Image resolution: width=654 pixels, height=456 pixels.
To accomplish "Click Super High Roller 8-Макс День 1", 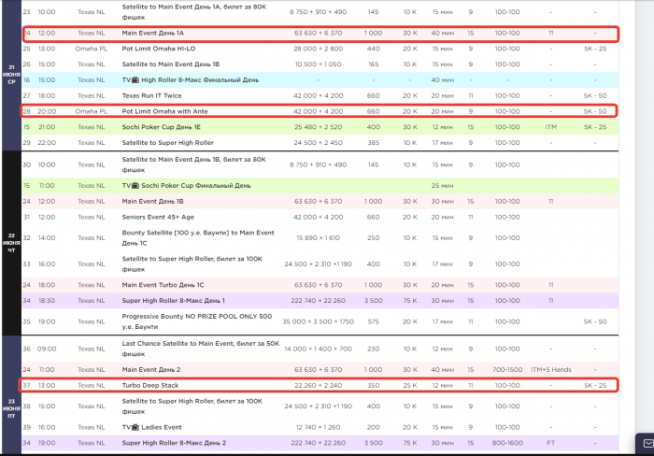I will (174, 300).
